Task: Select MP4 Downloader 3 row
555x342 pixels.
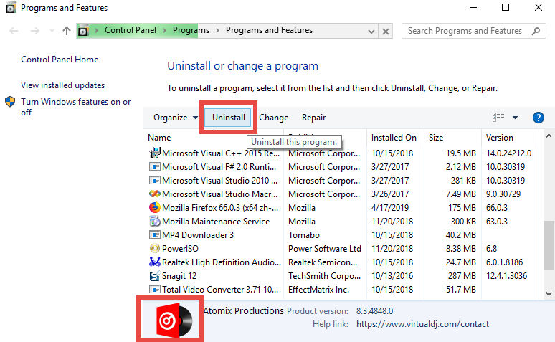Action: point(342,235)
